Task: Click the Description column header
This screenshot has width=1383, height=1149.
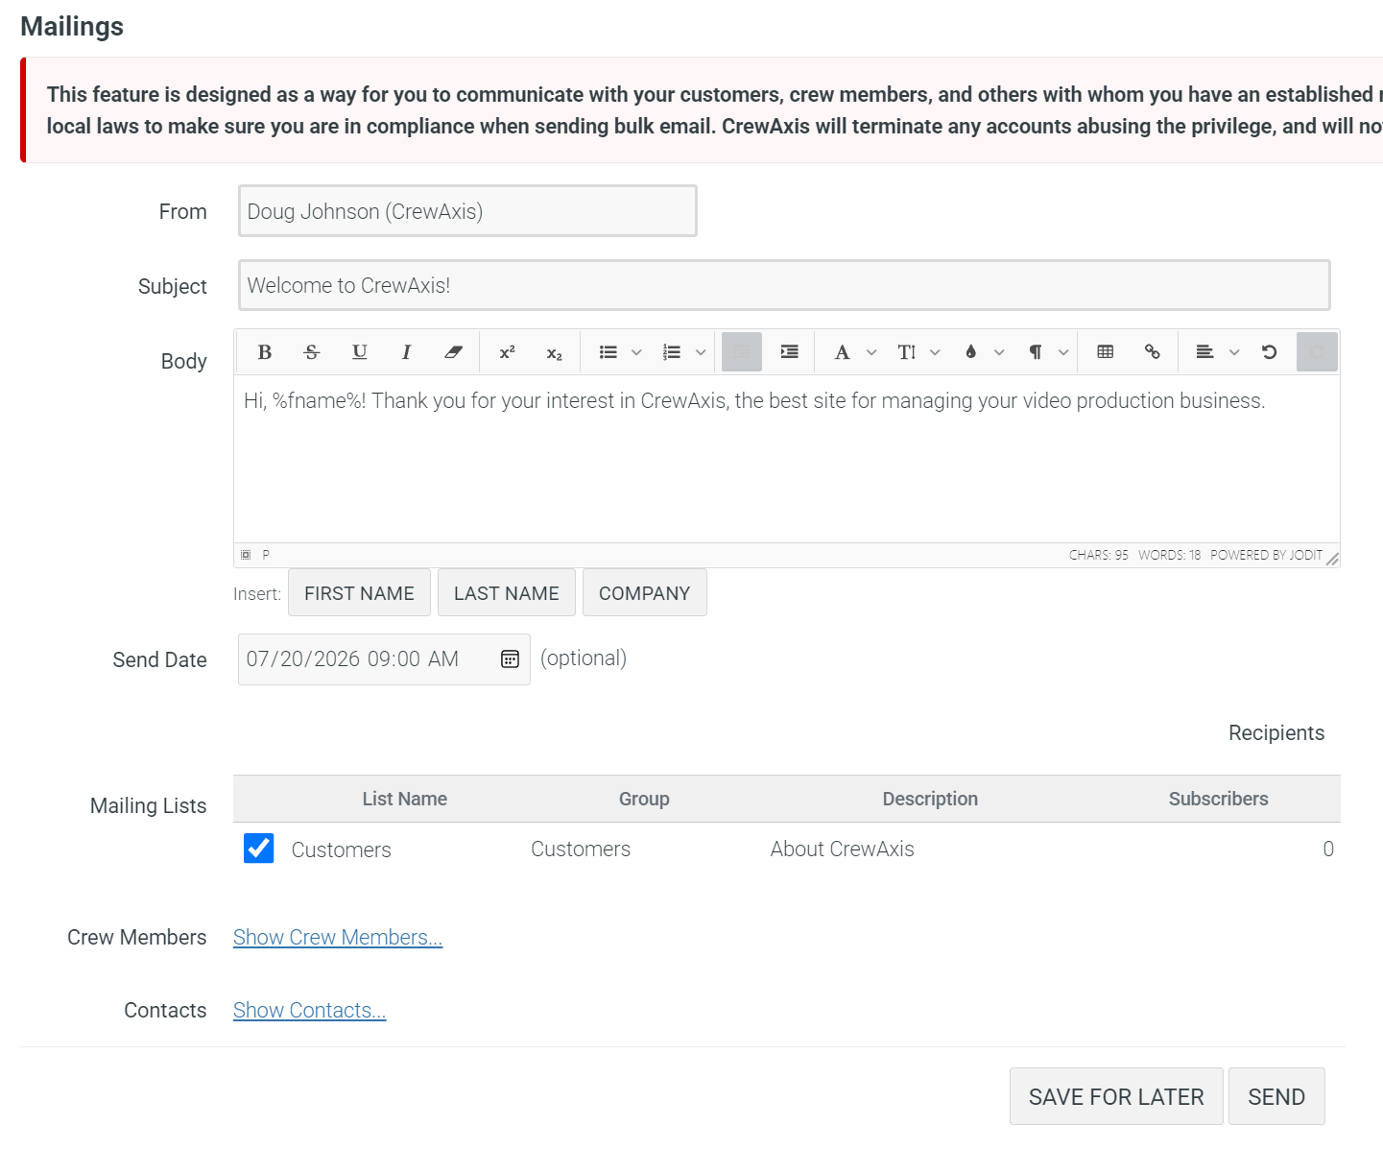Action: [930, 799]
